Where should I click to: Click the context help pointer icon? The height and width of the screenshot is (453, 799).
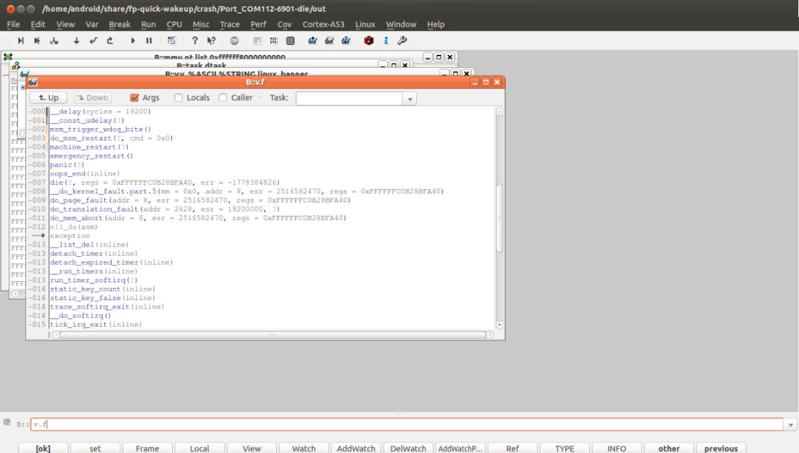(x=211, y=40)
